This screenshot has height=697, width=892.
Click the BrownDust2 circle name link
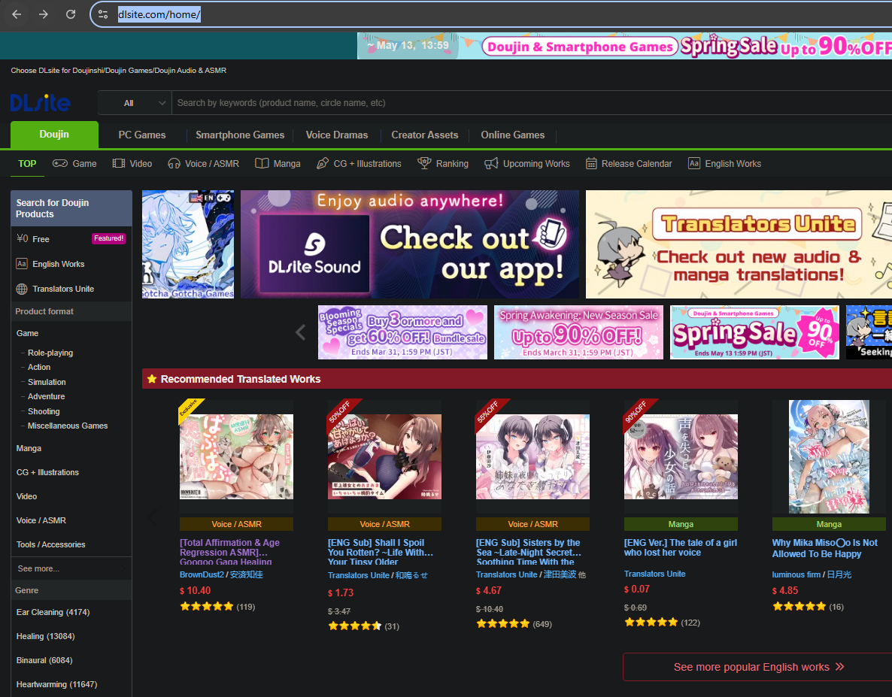tap(202, 574)
